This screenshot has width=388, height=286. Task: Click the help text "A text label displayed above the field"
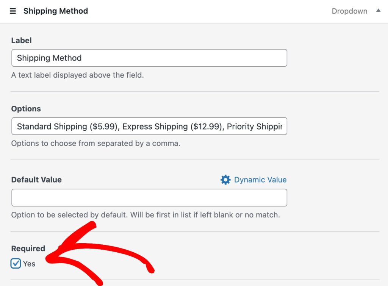tap(78, 75)
